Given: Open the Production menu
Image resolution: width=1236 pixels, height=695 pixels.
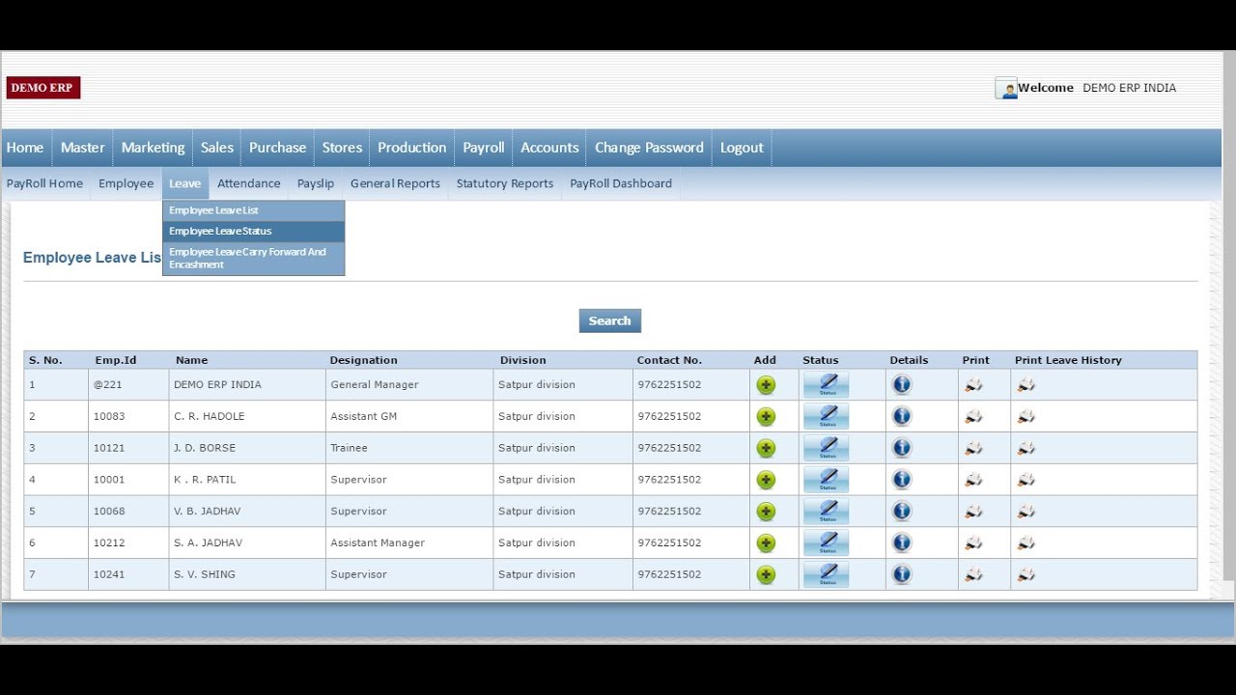Looking at the screenshot, I should point(411,148).
